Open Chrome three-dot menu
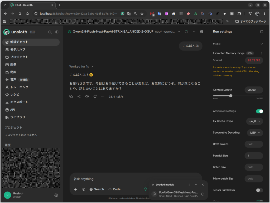Viewport: 270px width, 203px height. 264,14
